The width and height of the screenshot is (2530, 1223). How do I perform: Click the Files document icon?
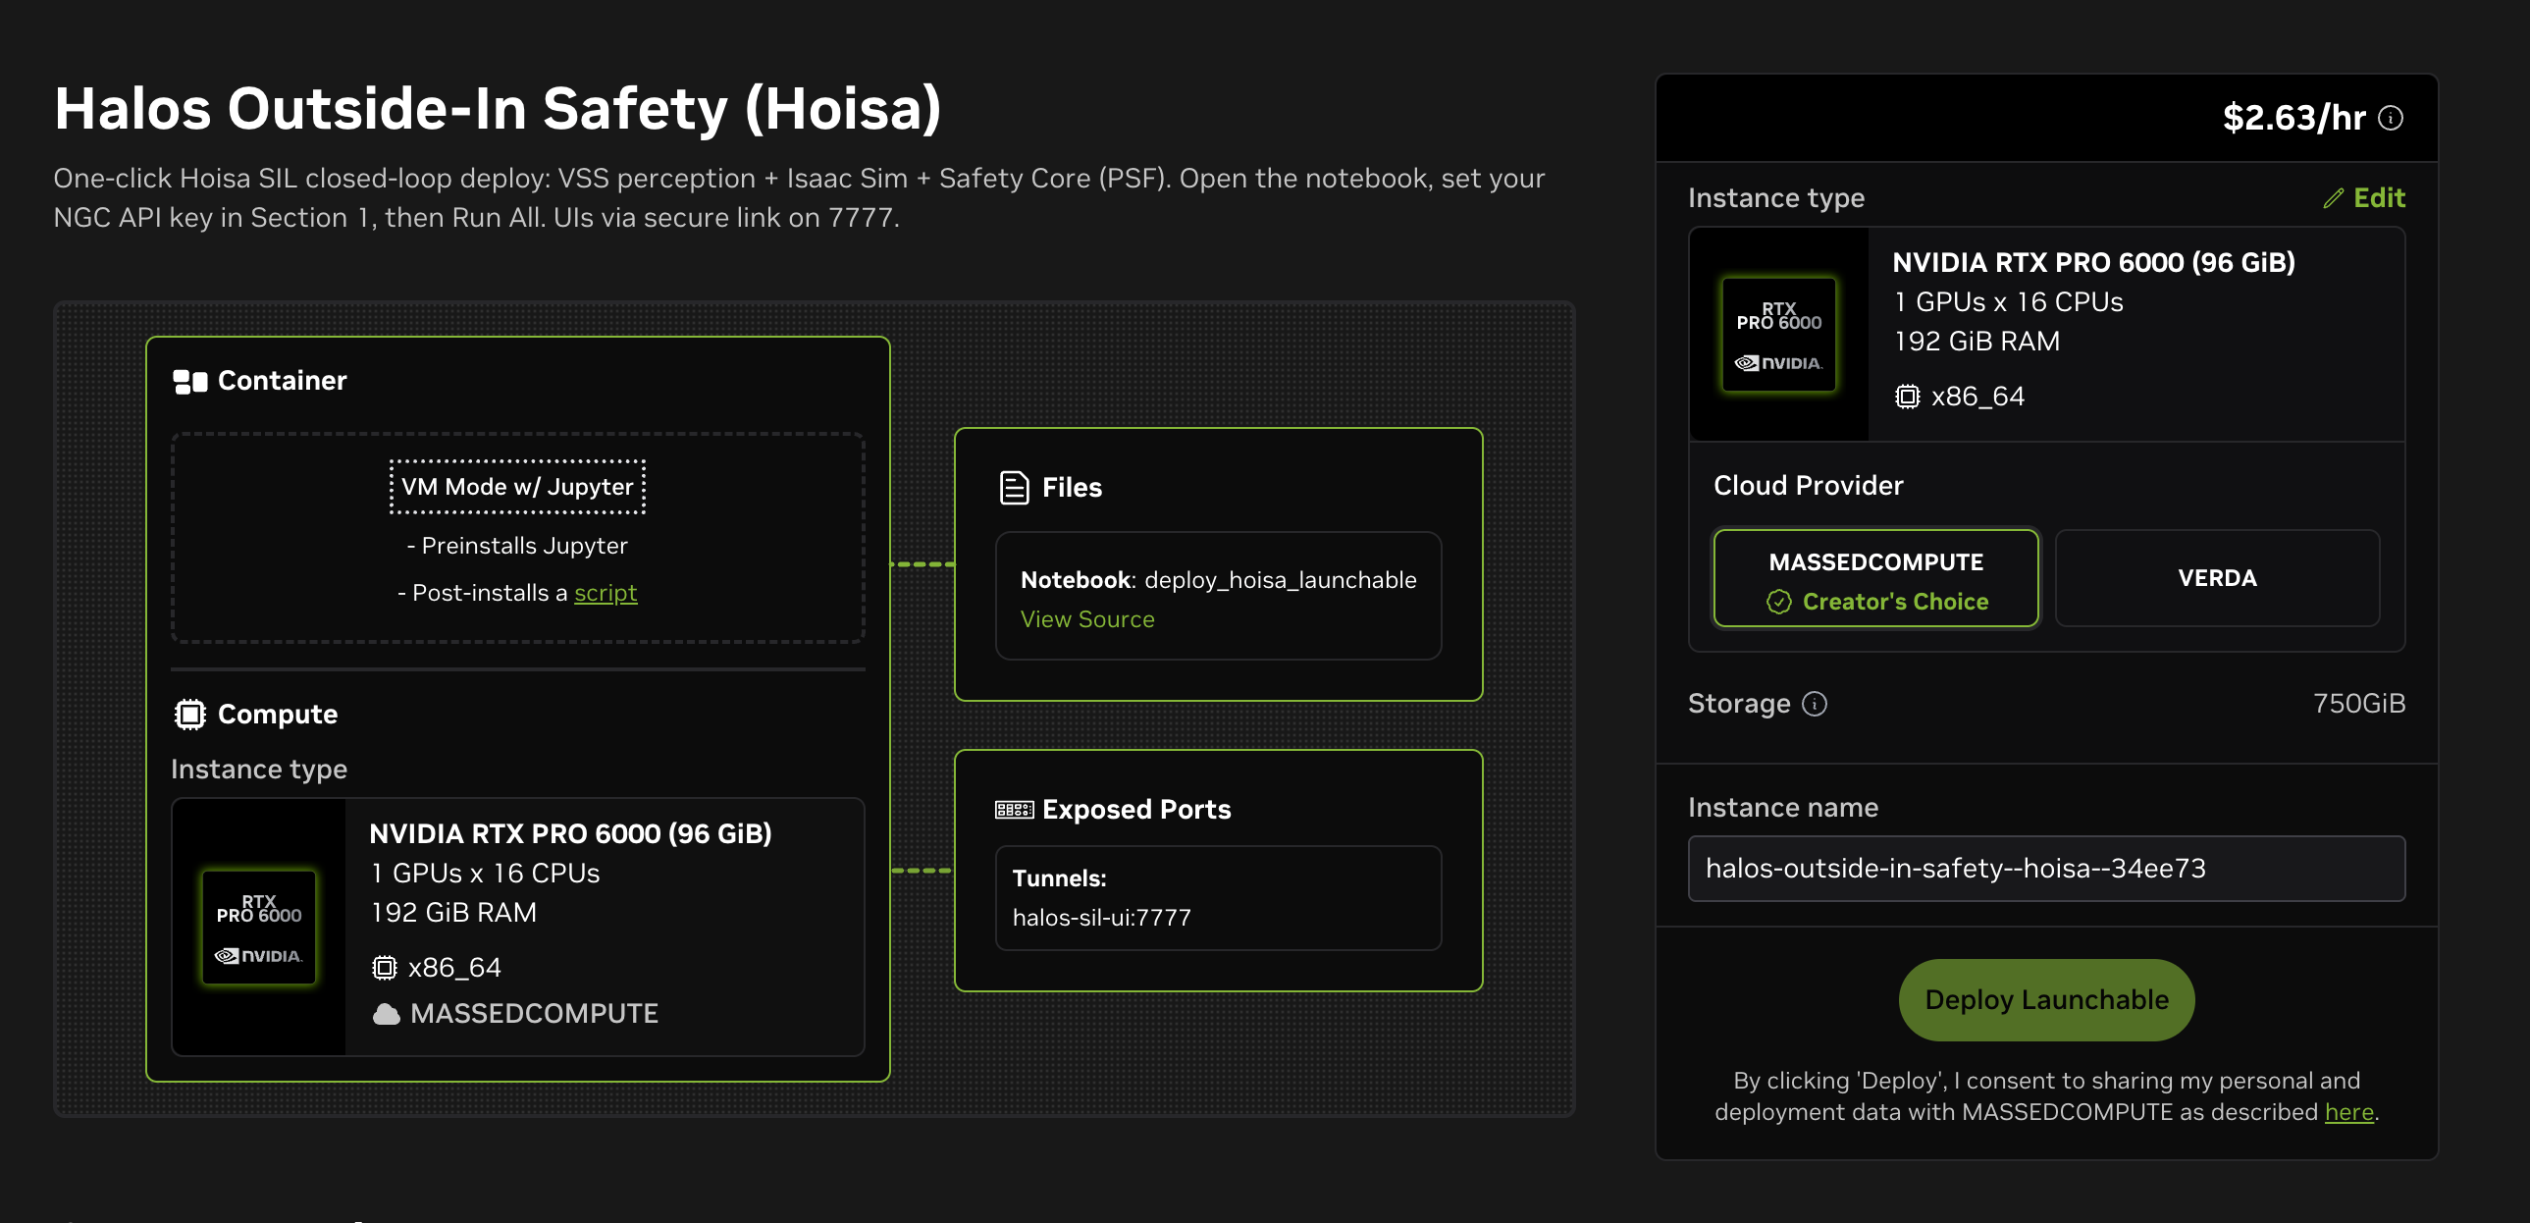click(1014, 487)
